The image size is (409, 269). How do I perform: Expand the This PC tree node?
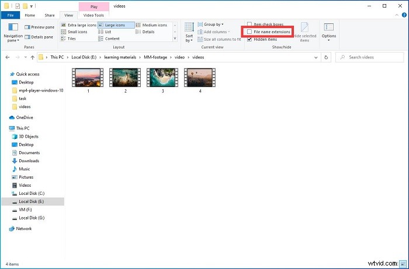[5, 128]
